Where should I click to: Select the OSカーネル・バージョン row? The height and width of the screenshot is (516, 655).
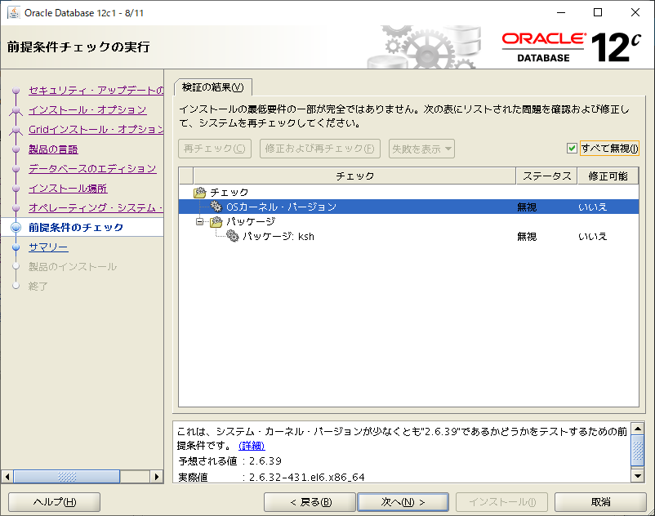tap(408, 207)
